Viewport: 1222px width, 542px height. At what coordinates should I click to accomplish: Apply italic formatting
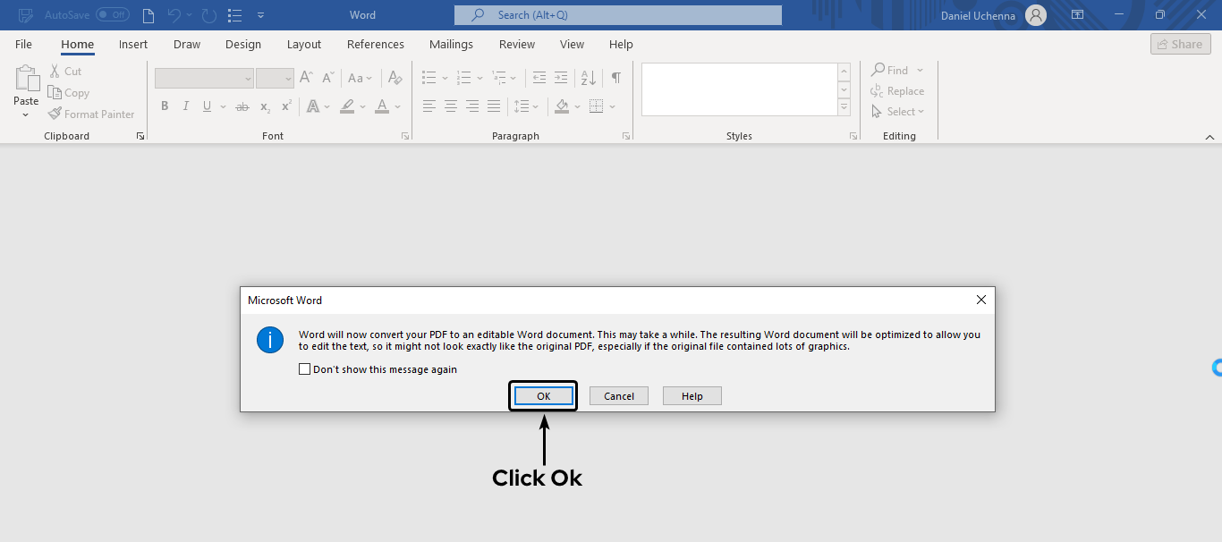click(185, 106)
